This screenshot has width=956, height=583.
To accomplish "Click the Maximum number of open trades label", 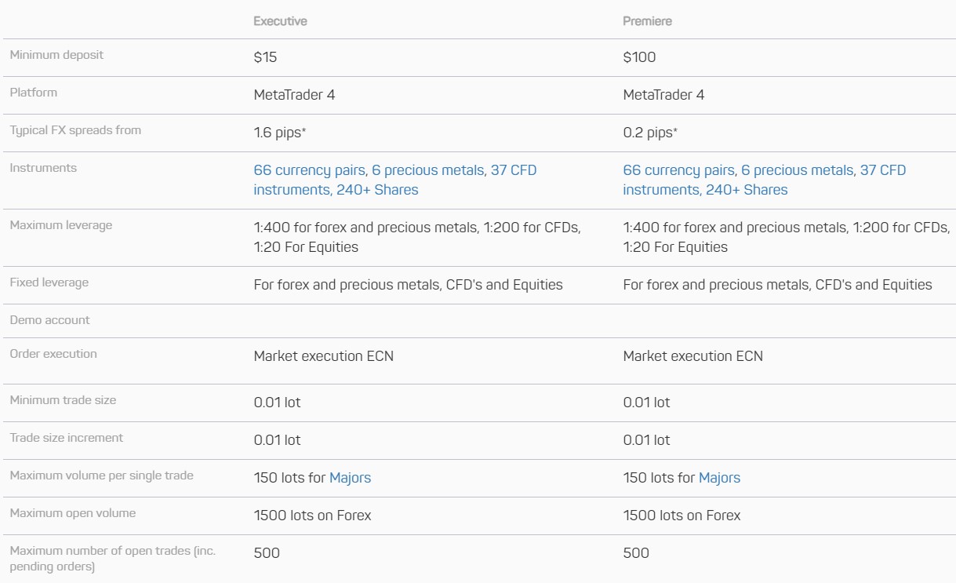I will click(x=112, y=558).
